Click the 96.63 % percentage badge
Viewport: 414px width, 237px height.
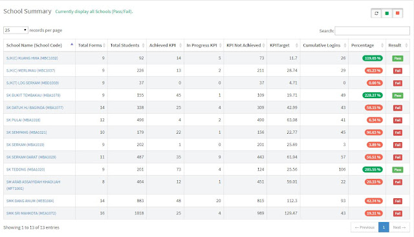click(x=374, y=132)
